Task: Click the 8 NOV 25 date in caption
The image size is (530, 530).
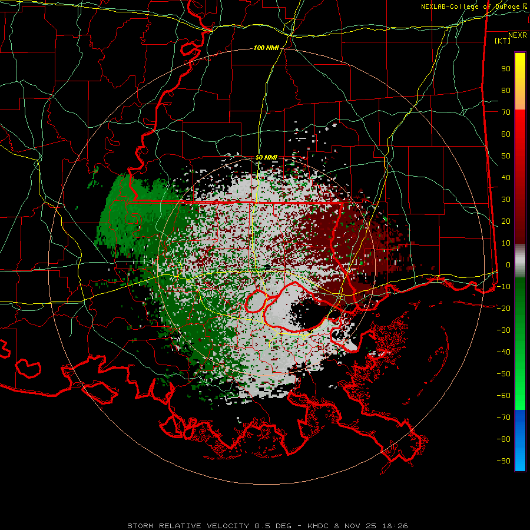Action: pyautogui.click(x=355, y=526)
